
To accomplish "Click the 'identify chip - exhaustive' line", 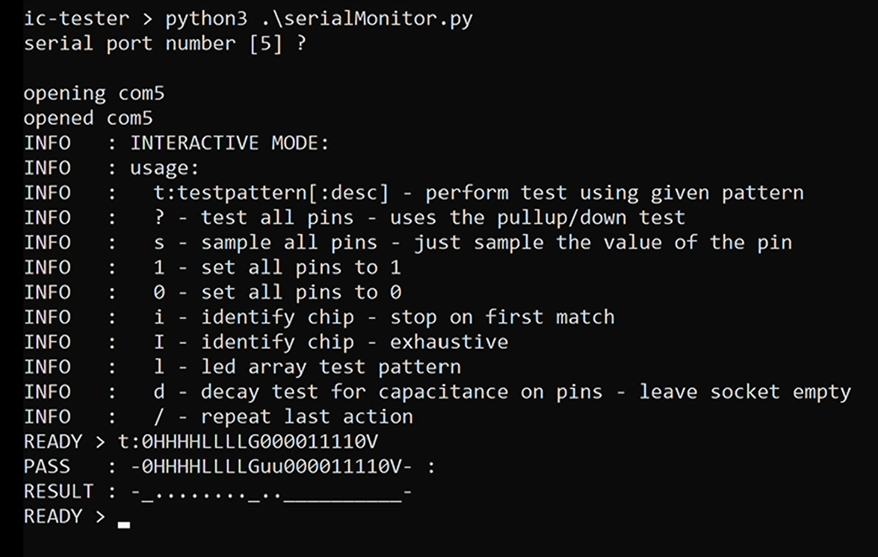I will (x=266, y=342).
